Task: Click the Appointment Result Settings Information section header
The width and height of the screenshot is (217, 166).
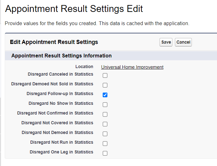Action: tap(62, 56)
